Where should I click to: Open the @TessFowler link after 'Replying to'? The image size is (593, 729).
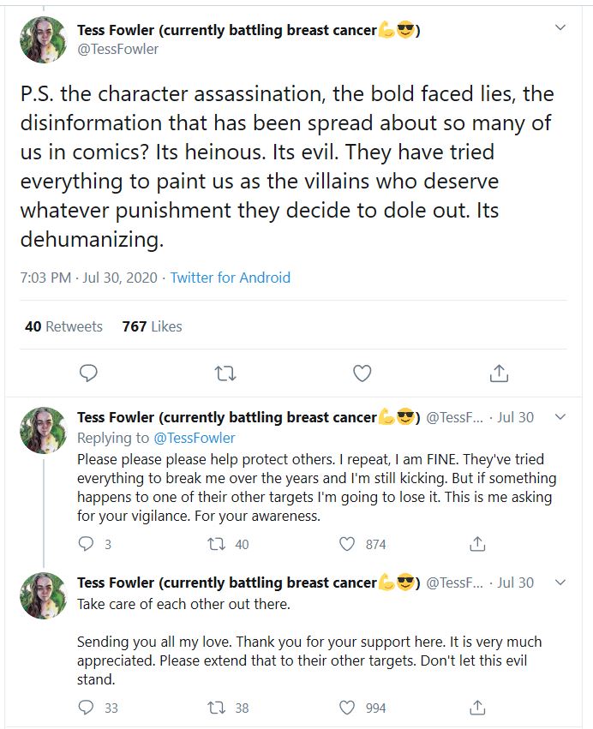[194, 438]
